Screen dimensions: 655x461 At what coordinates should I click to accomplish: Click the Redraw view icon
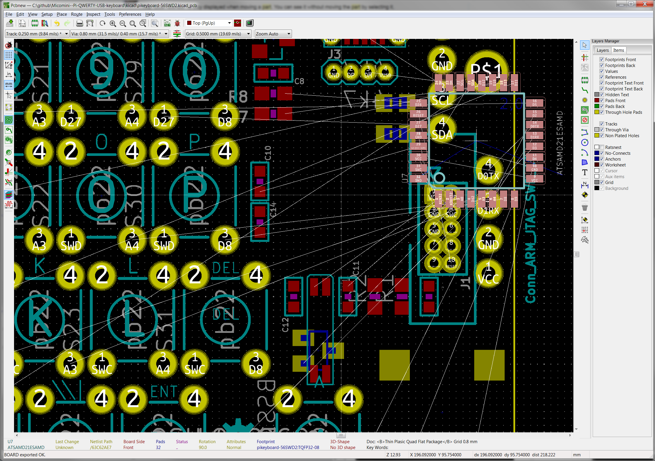[102, 23]
